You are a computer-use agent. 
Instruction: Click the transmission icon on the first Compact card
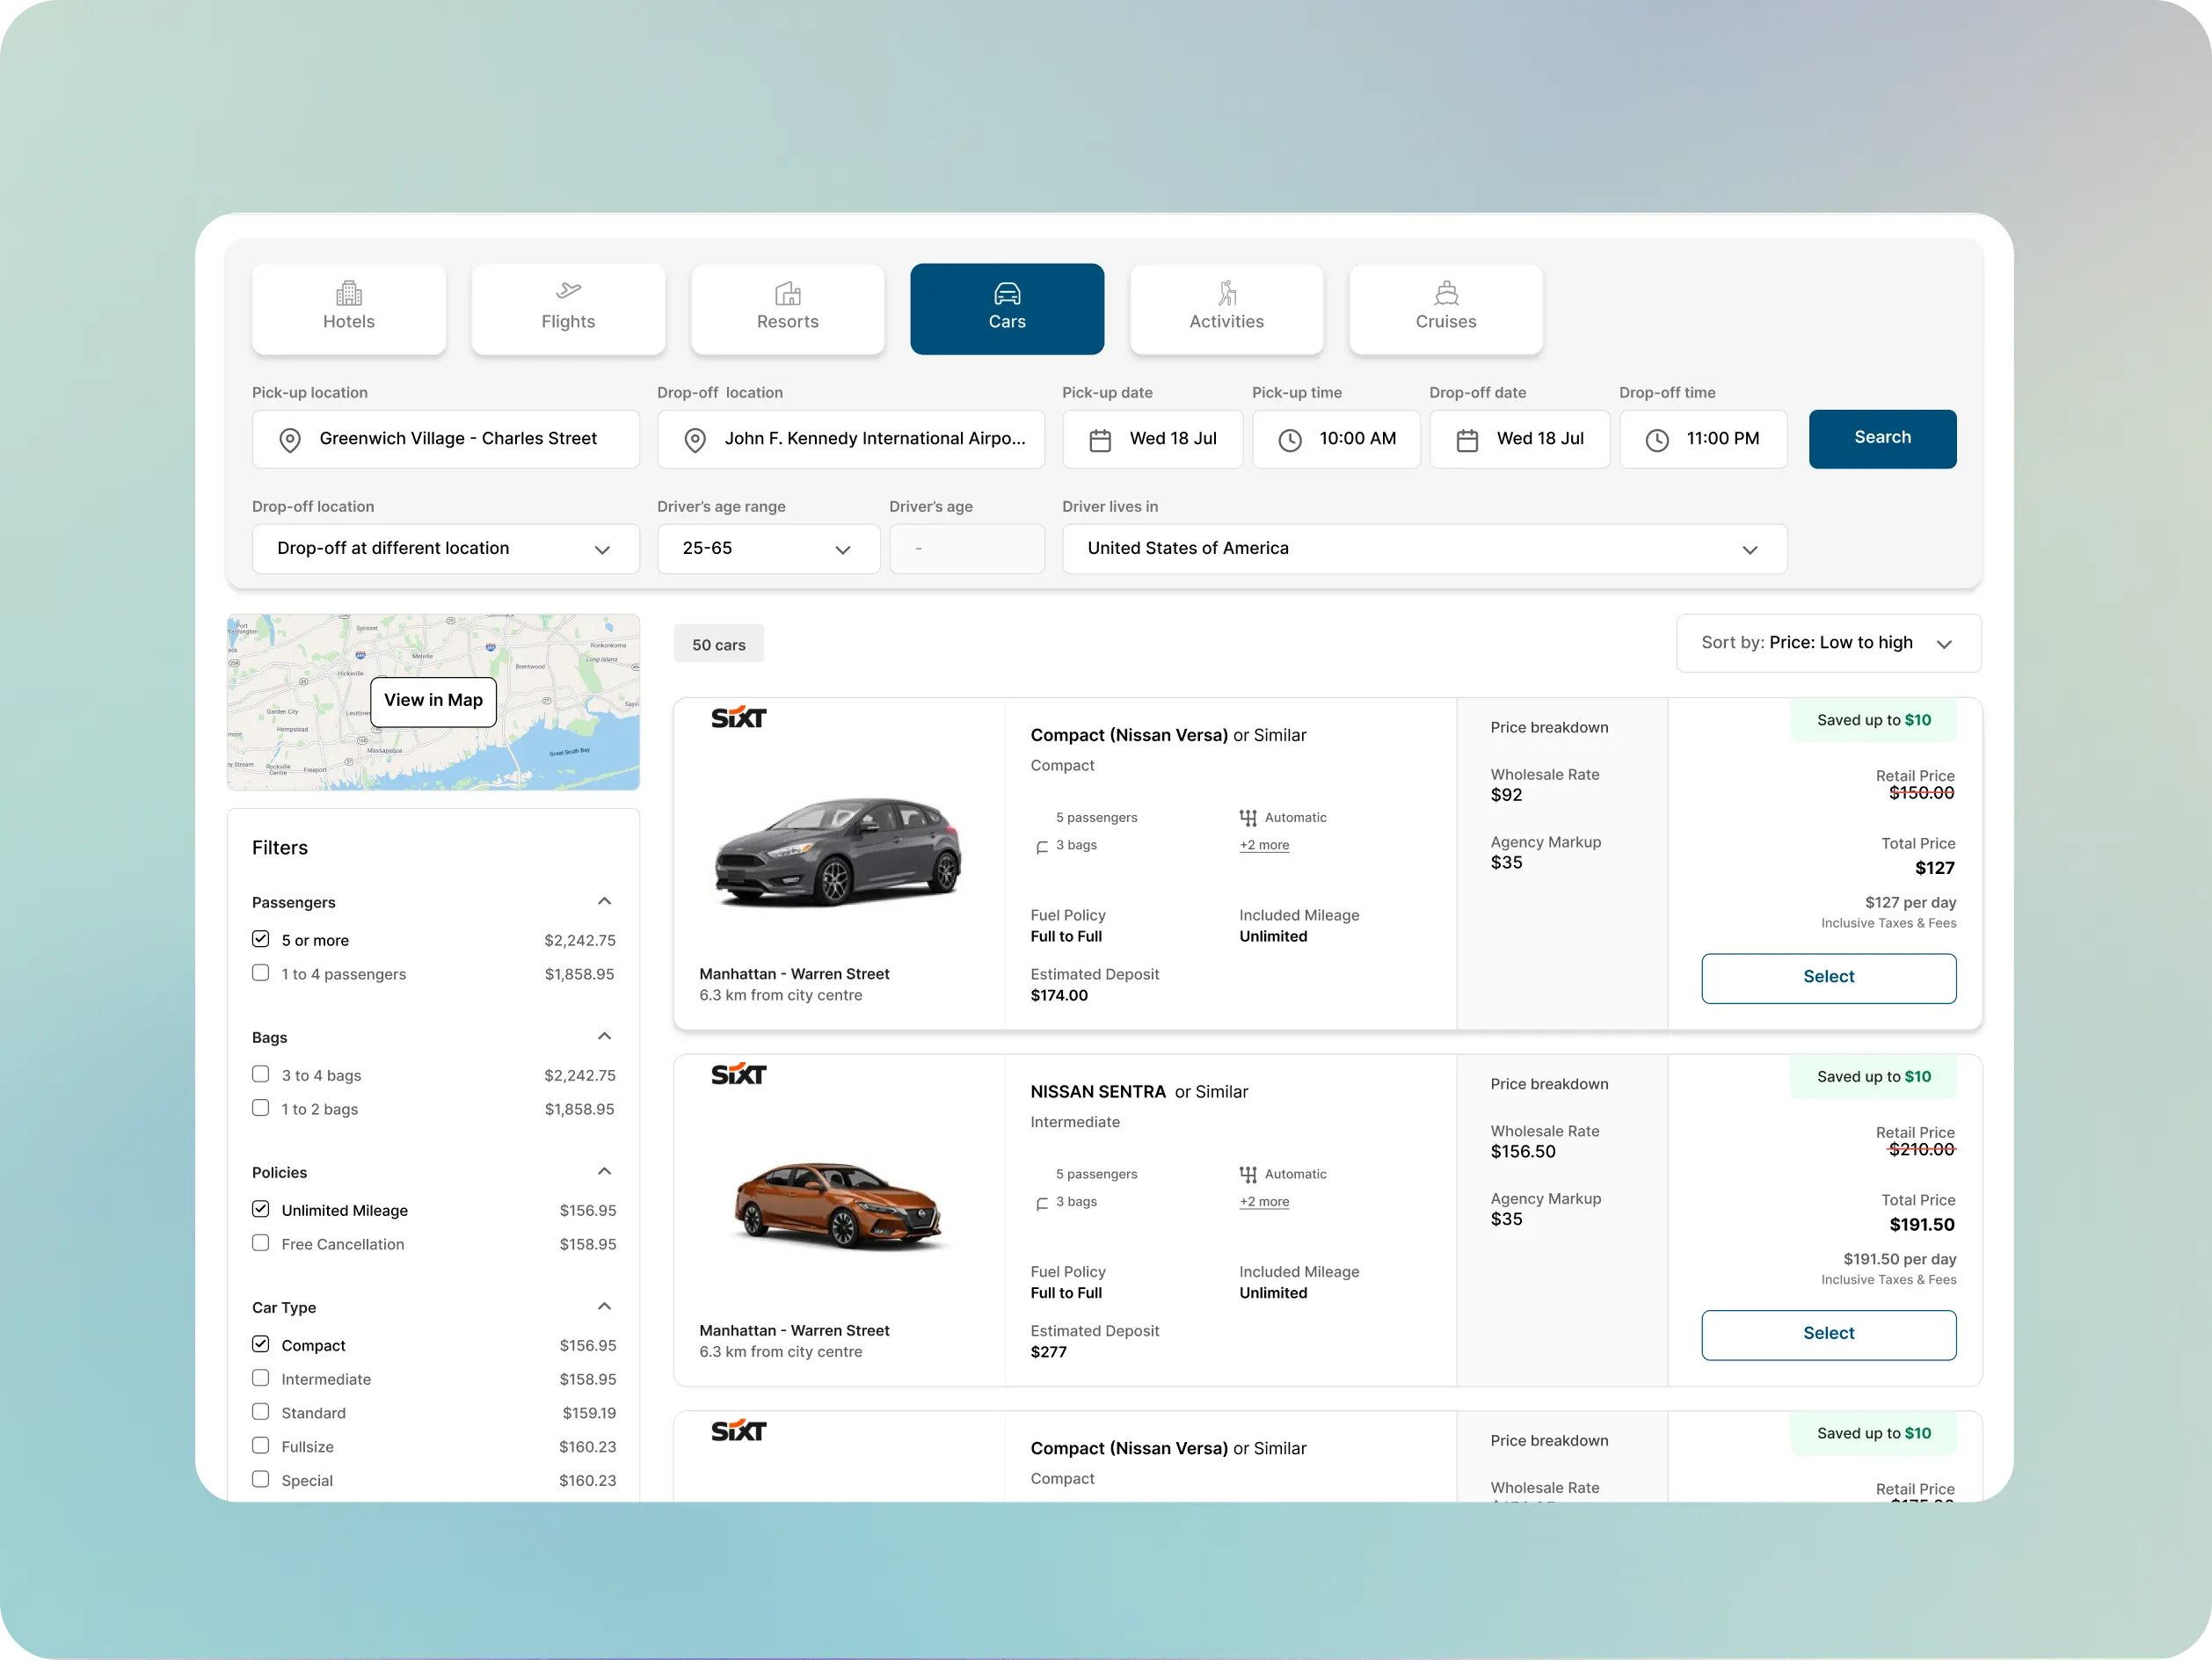click(x=1248, y=818)
